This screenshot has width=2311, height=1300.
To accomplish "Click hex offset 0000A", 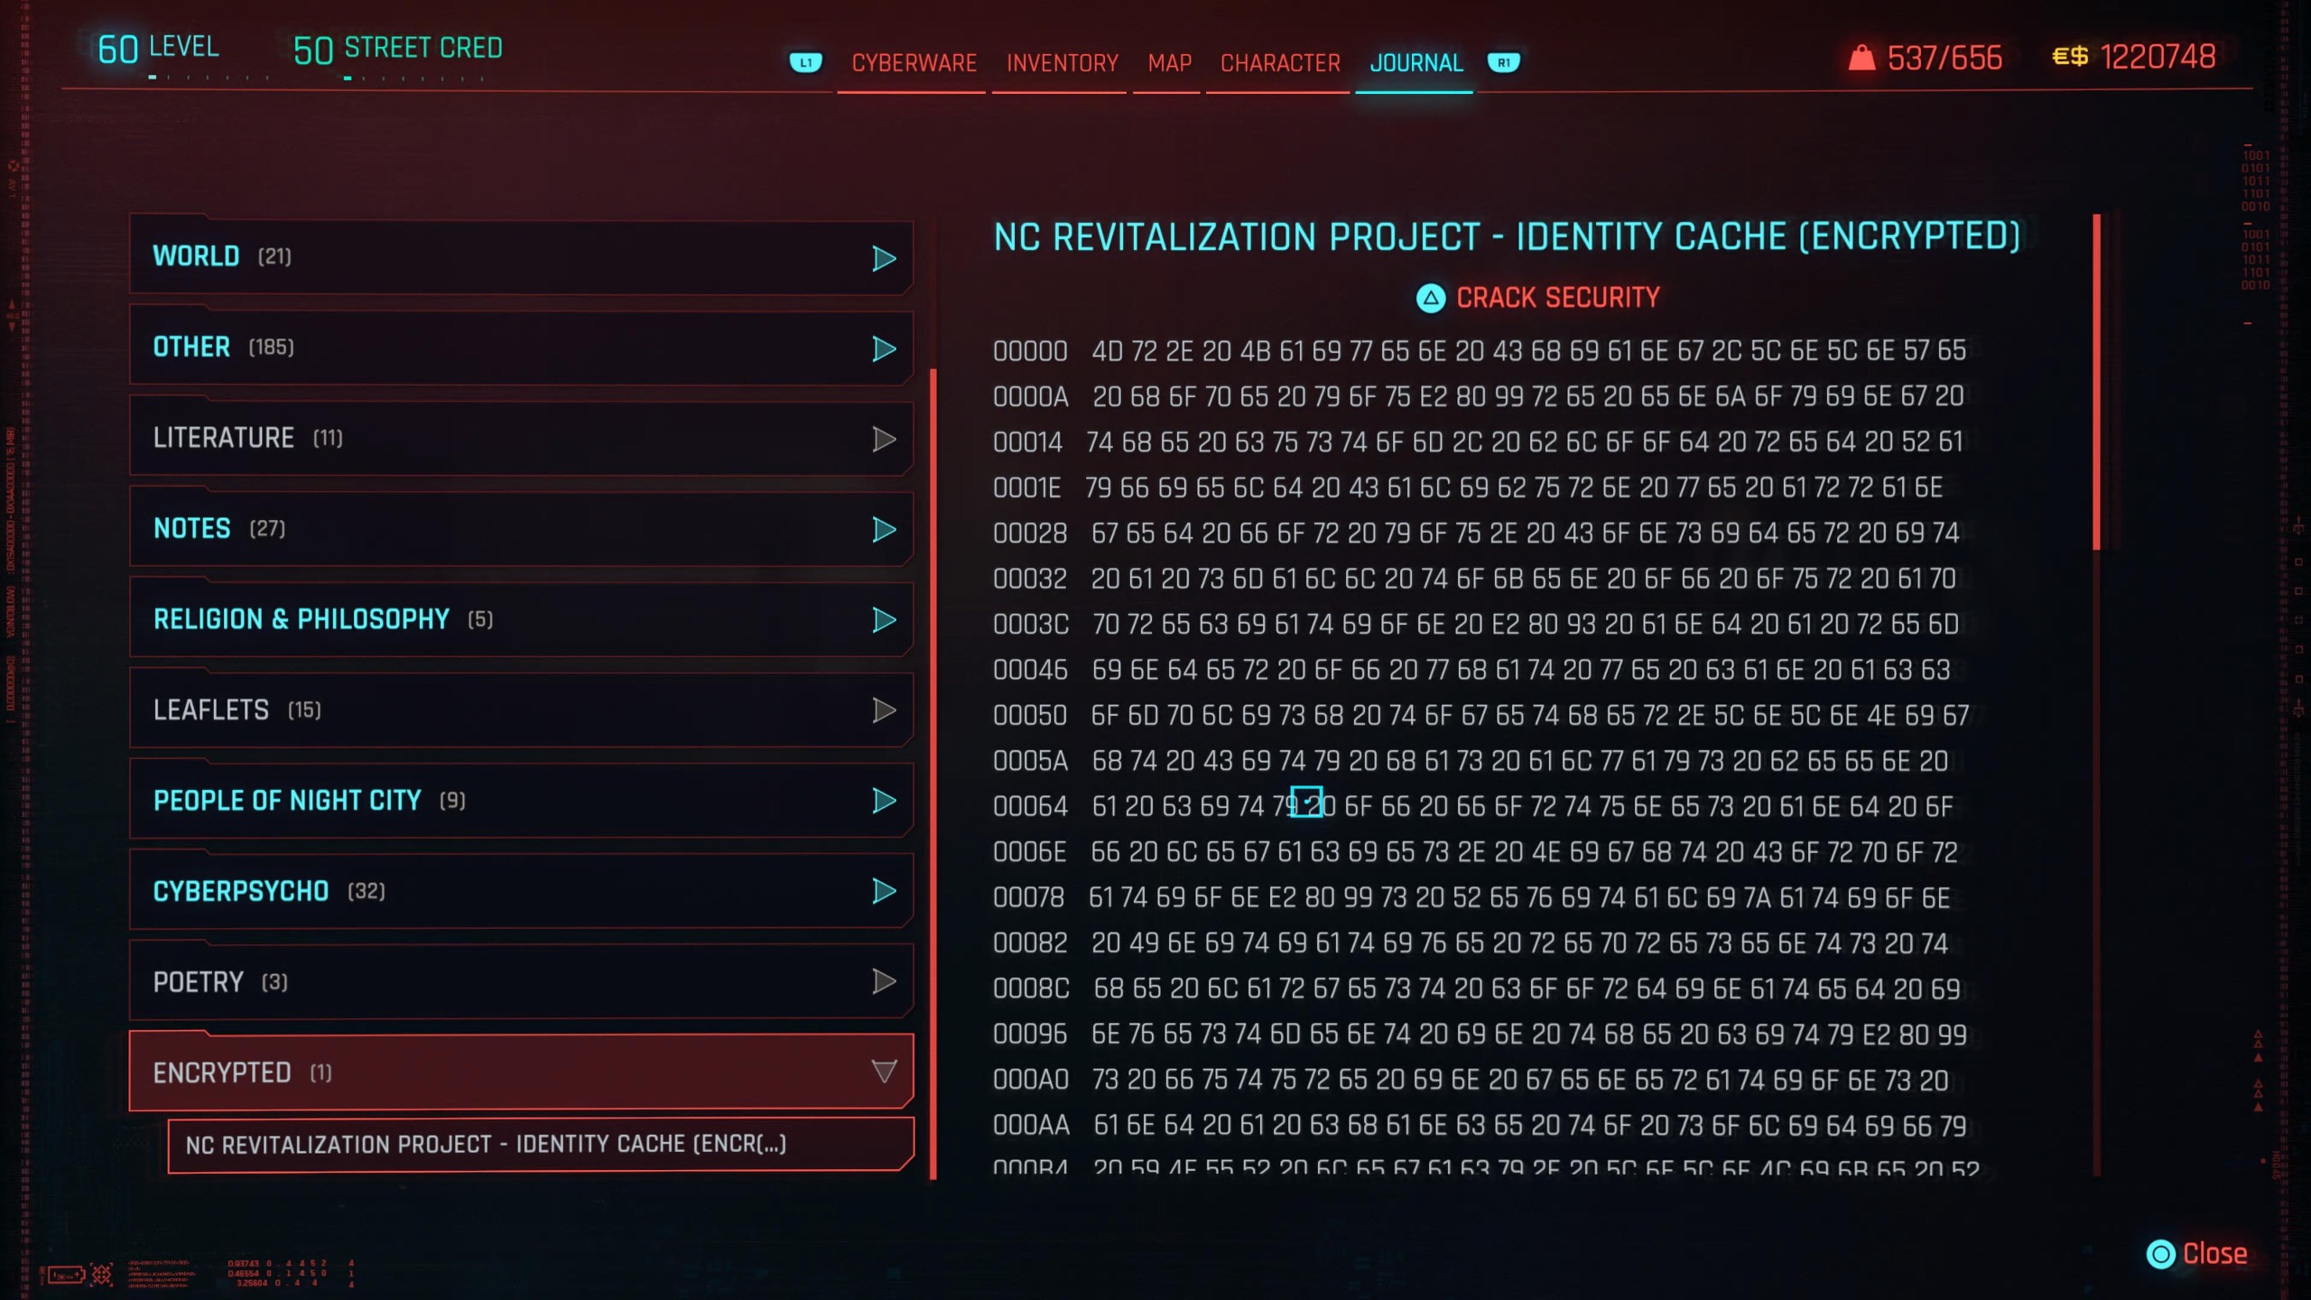I will point(1030,396).
